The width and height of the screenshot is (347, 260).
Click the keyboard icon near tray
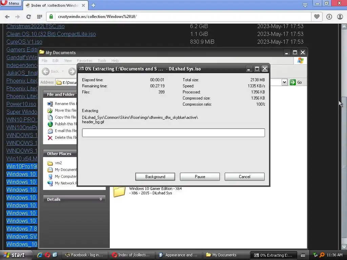point(303,255)
